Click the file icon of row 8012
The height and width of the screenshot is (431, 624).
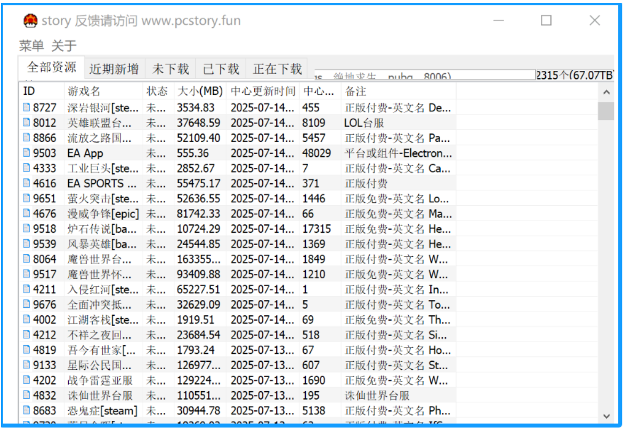click(x=26, y=122)
